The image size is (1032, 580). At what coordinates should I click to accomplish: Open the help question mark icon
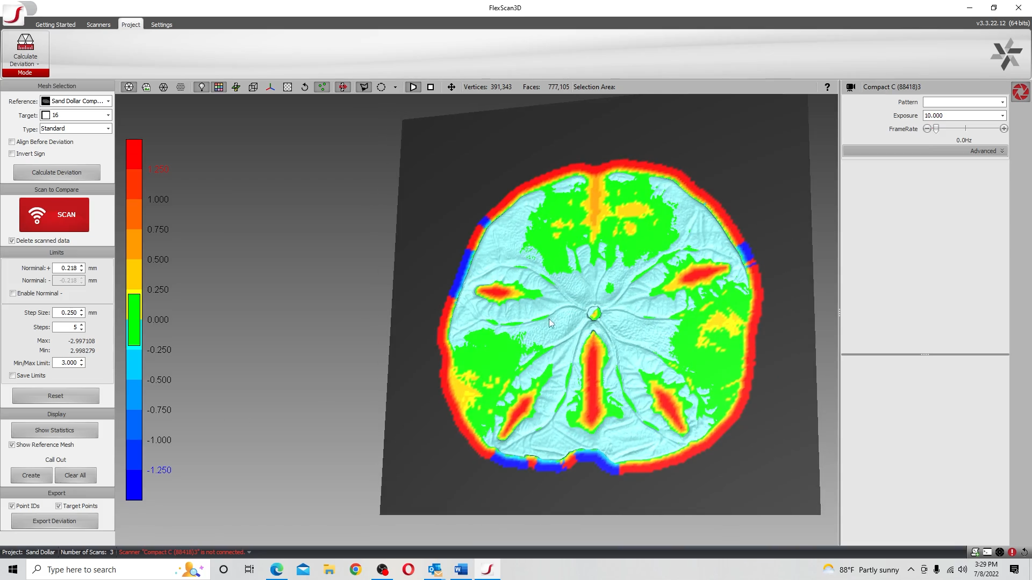(x=827, y=87)
